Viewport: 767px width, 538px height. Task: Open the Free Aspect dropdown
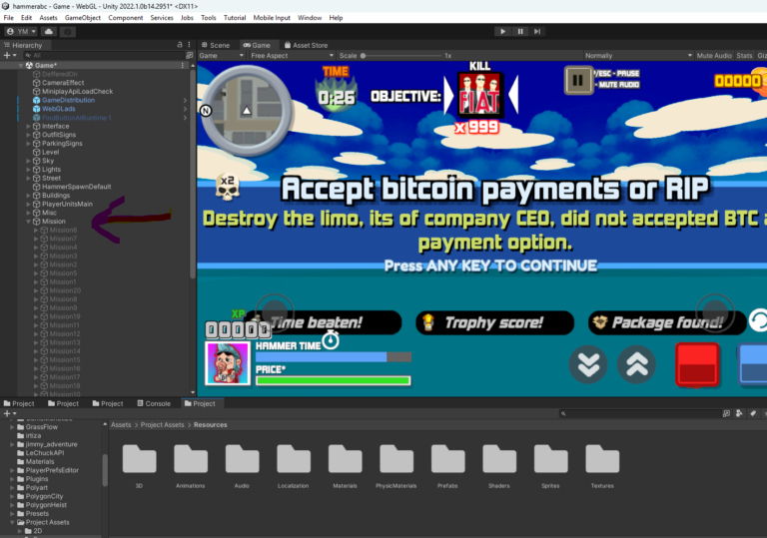click(292, 55)
